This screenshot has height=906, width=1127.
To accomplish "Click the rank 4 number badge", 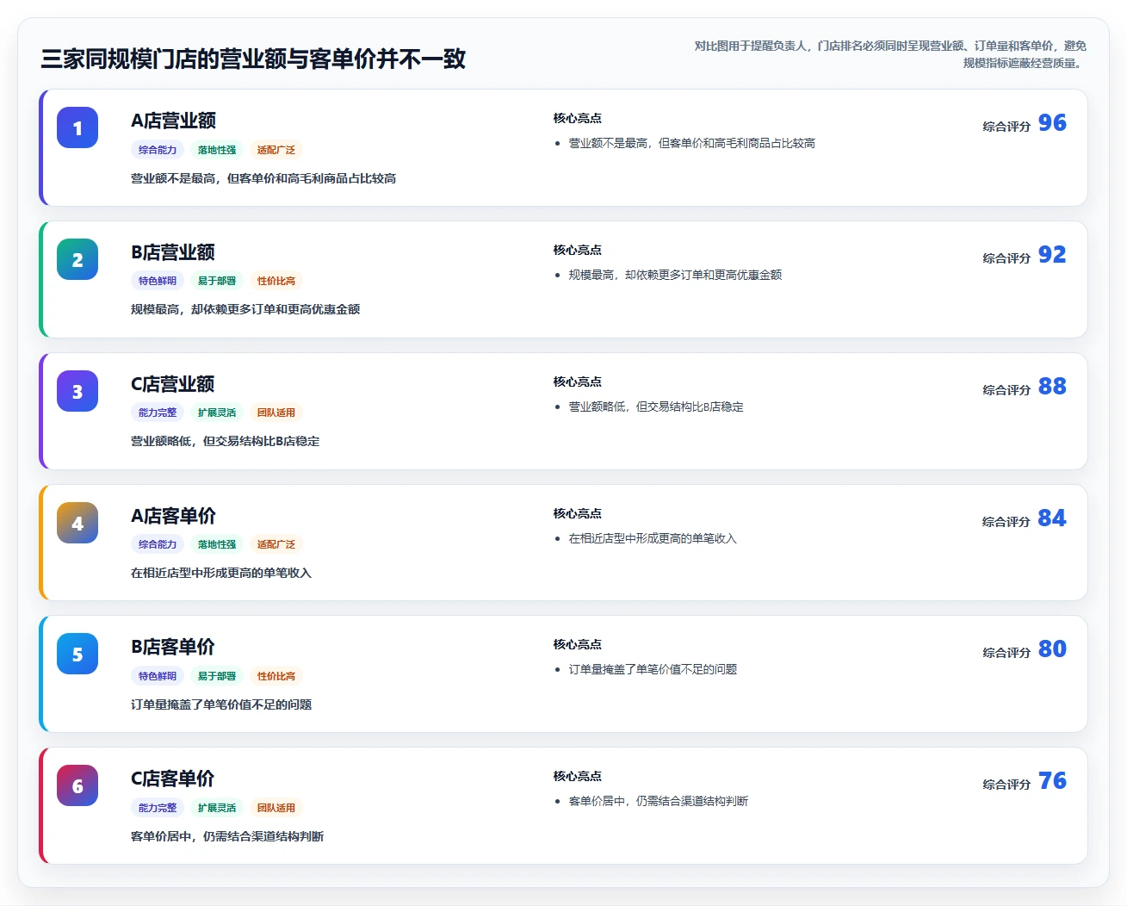I will pos(77,523).
